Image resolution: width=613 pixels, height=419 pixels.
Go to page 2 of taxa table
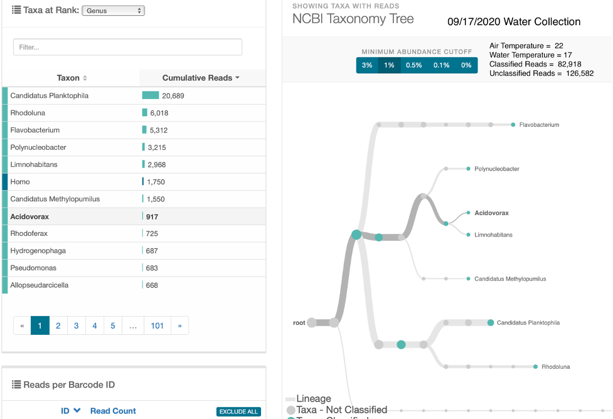coord(58,326)
